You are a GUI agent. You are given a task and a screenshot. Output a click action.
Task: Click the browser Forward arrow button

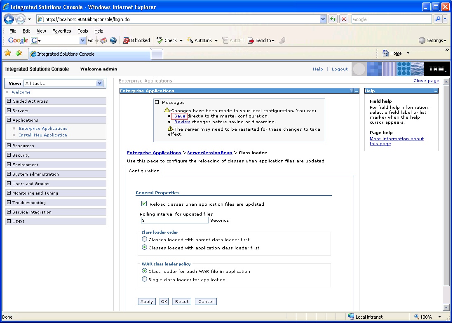[20, 19]
